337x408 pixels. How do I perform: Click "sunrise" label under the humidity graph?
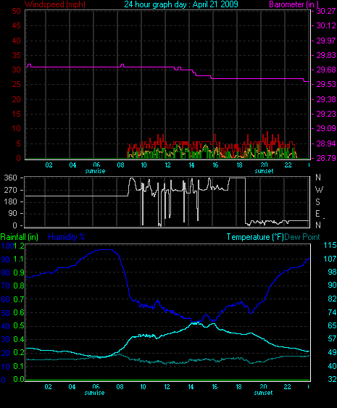(94, 393)
